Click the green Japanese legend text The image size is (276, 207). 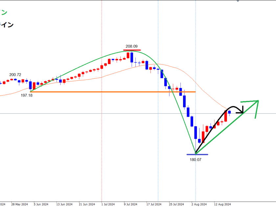tap(3, 12)
